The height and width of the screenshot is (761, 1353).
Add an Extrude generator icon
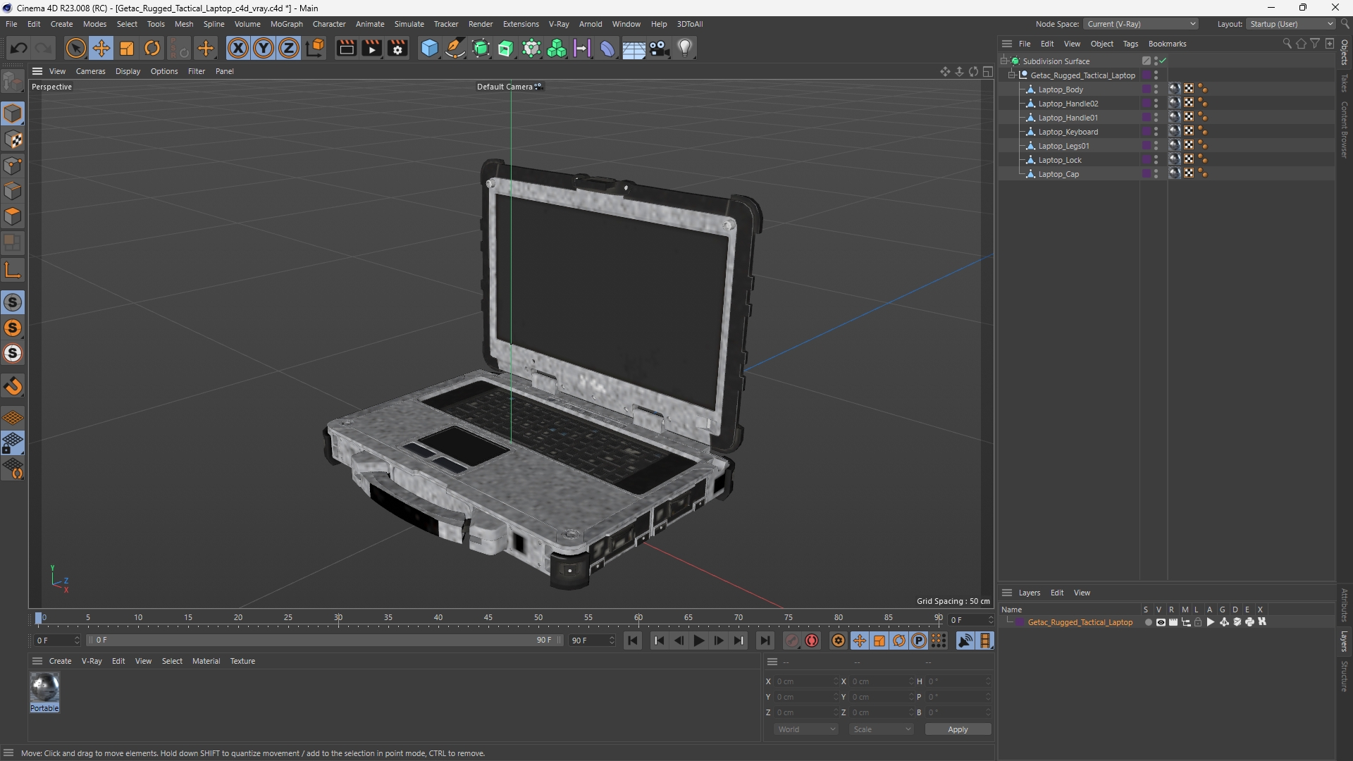506,48
